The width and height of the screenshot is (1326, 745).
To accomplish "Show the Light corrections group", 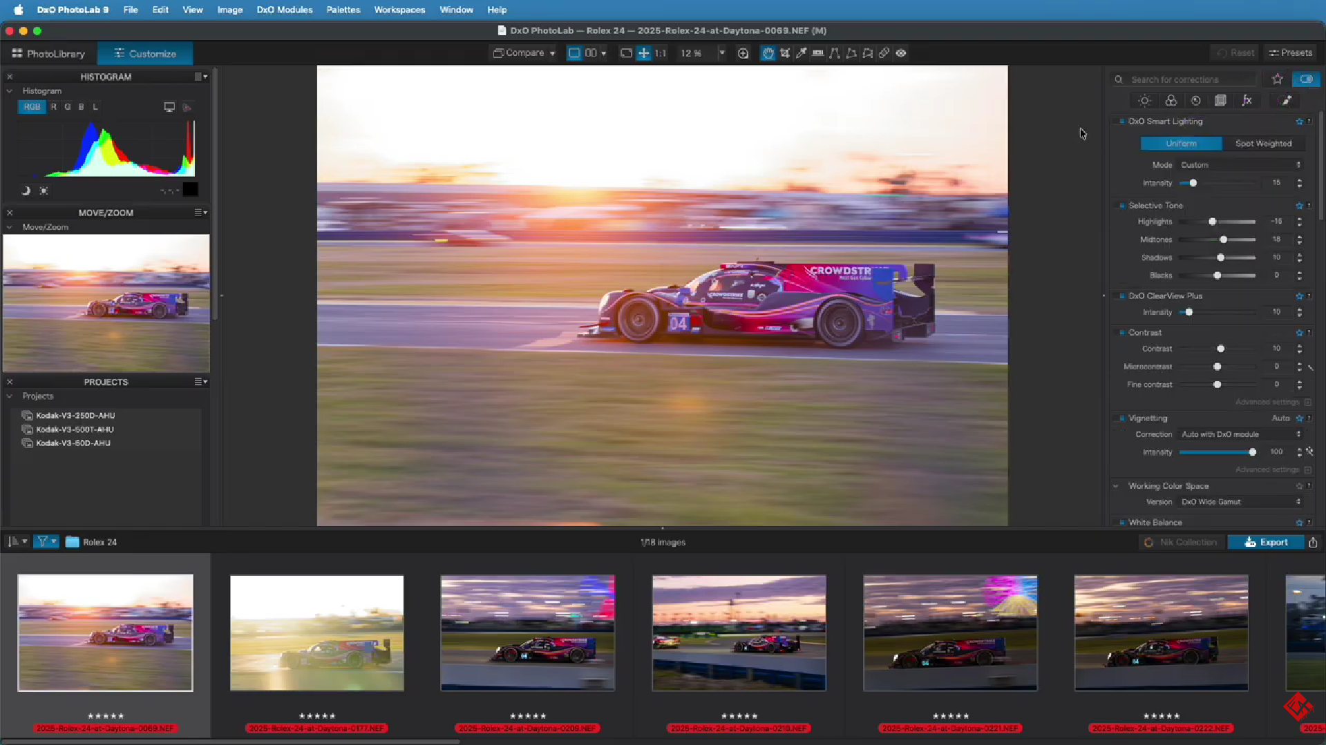I will click(1145, 101).
